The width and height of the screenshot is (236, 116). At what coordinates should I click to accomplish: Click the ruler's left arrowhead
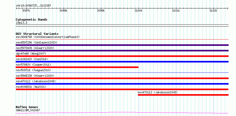(x=16, y=8)
